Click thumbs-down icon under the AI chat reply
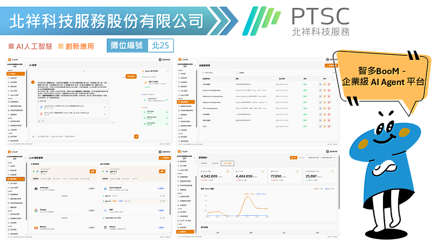 pos(43,121)
